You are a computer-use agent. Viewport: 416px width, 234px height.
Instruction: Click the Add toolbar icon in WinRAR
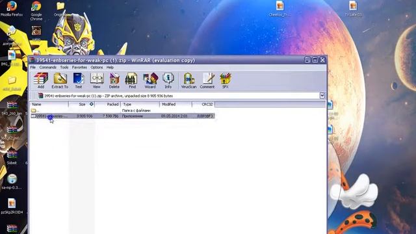40,81
